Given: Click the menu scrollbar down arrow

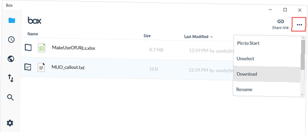Looking at the screenshot, I should click(302, 95).
